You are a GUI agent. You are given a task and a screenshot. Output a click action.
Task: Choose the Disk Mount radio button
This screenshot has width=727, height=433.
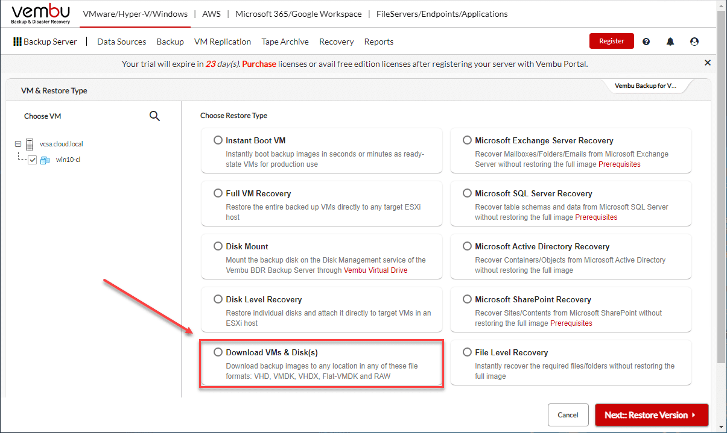tap(218, 246)
